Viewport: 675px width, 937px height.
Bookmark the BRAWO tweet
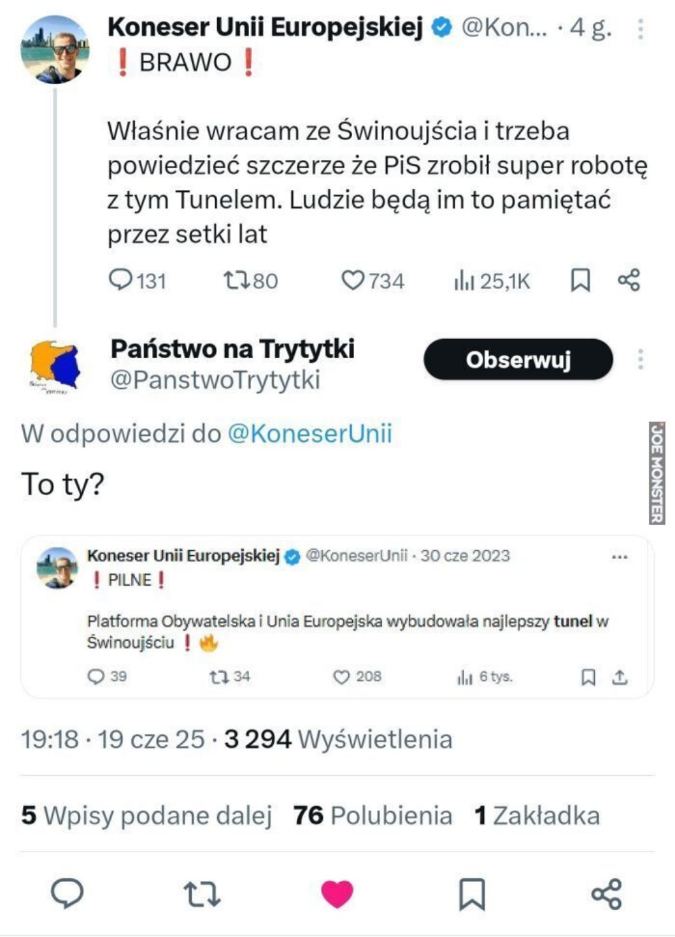click(580, 280)
